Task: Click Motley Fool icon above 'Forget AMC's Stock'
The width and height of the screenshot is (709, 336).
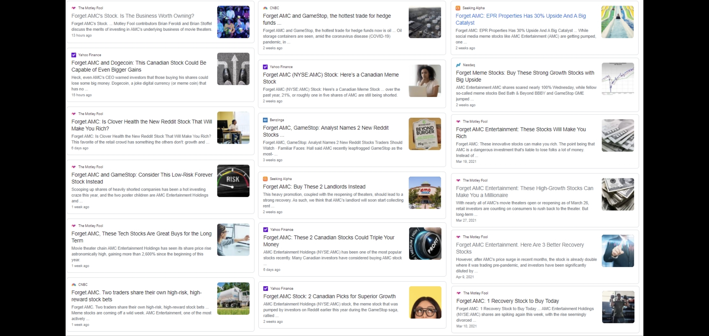Action: 74,8
